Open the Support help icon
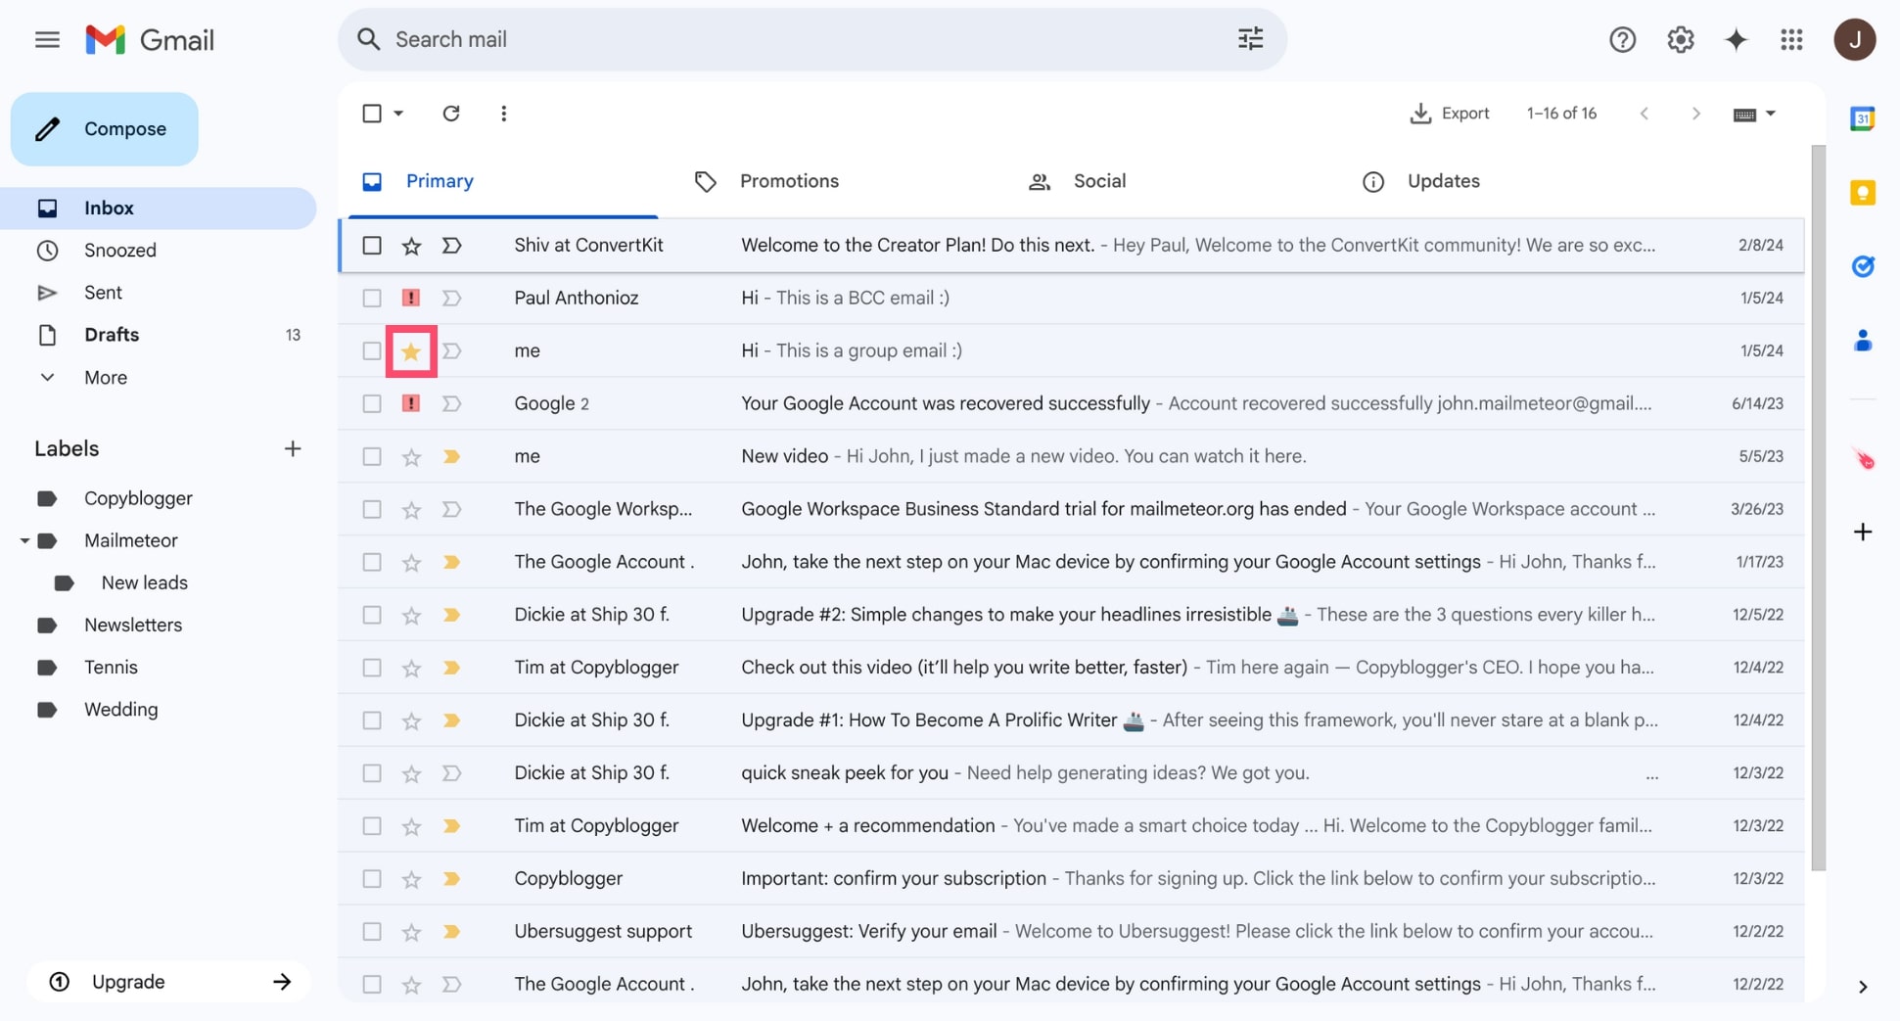This screenshot has width=1900, height=1021. pyautogui.click(x=1622, y=40)
